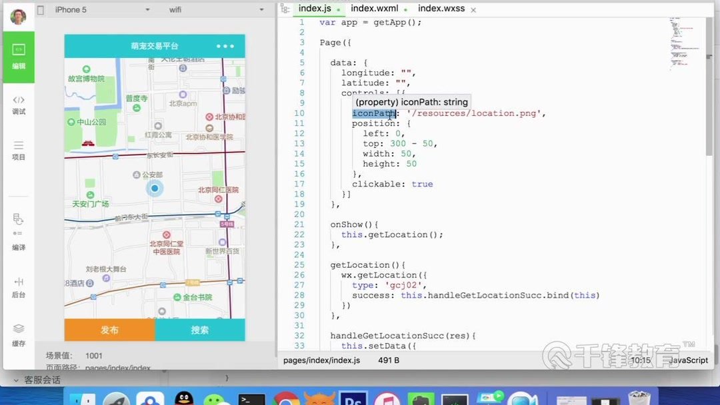720x405 pixels.
Task: Switch to the index.wxss tab
Action: [442, 9]
